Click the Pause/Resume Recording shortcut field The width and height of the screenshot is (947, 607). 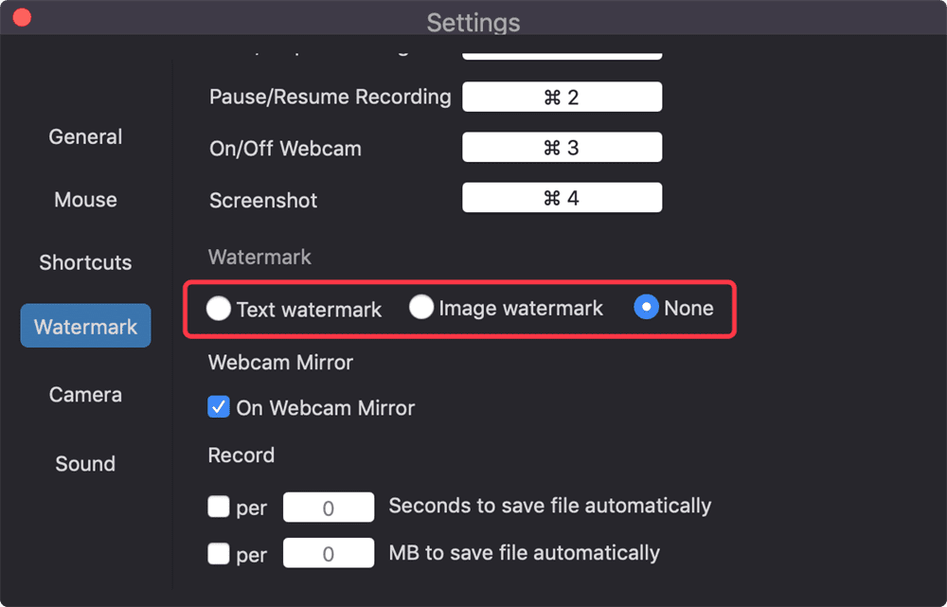click(562, 96)
